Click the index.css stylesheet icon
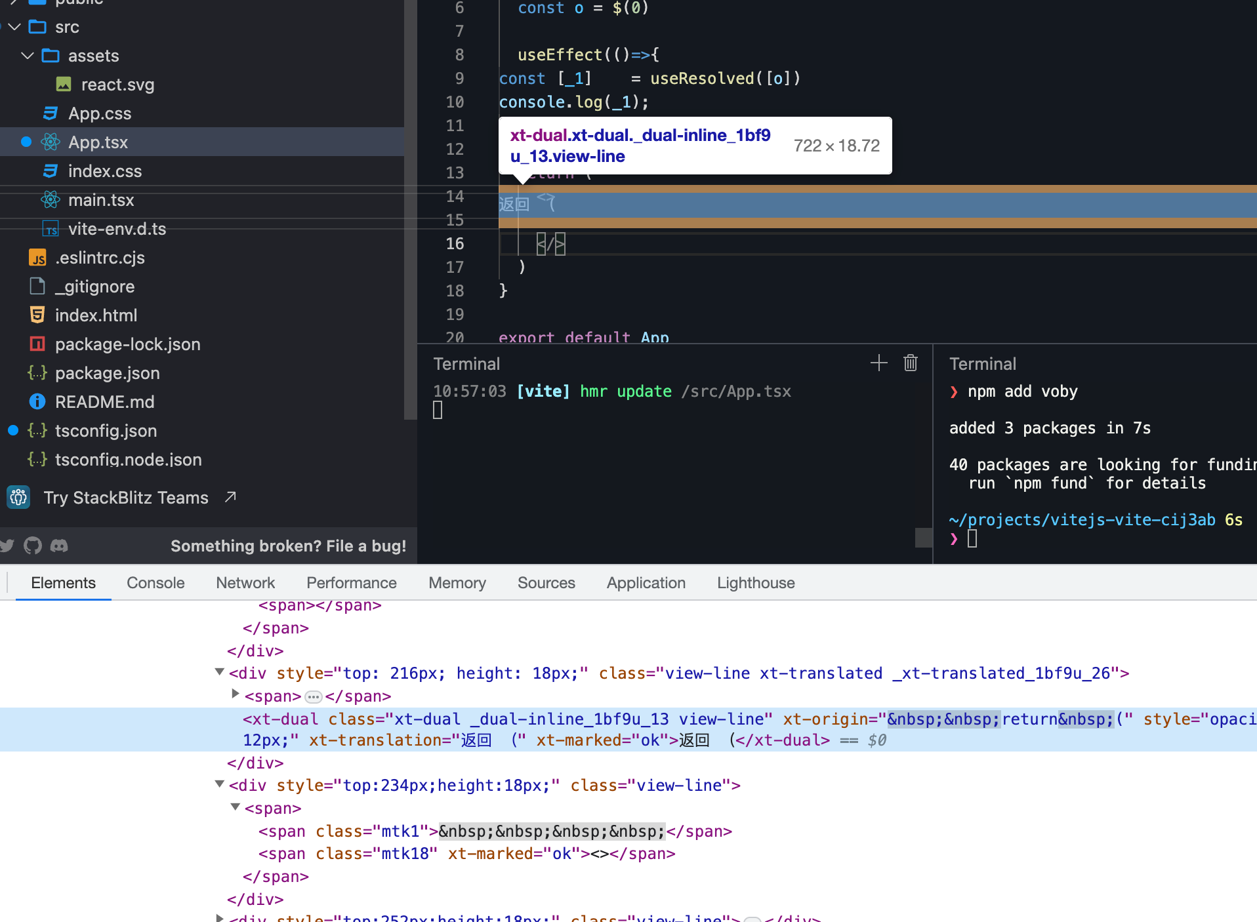The image size is (1257, 922). pyautogui.click(x=51, y=171)
